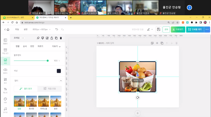Toggle the lock on selected frame
211x117 pixels.
pos(52,38)
